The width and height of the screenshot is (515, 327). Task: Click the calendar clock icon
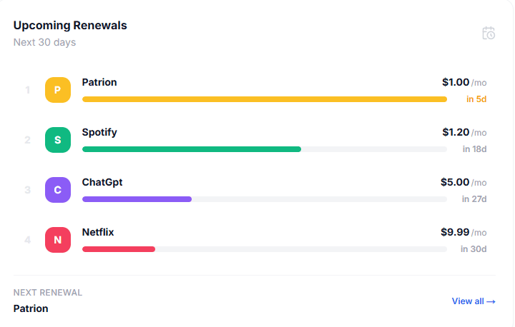[x=489, y=33]
